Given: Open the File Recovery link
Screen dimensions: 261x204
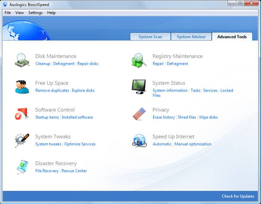Looking at the screenshot, I should point(47,171).
